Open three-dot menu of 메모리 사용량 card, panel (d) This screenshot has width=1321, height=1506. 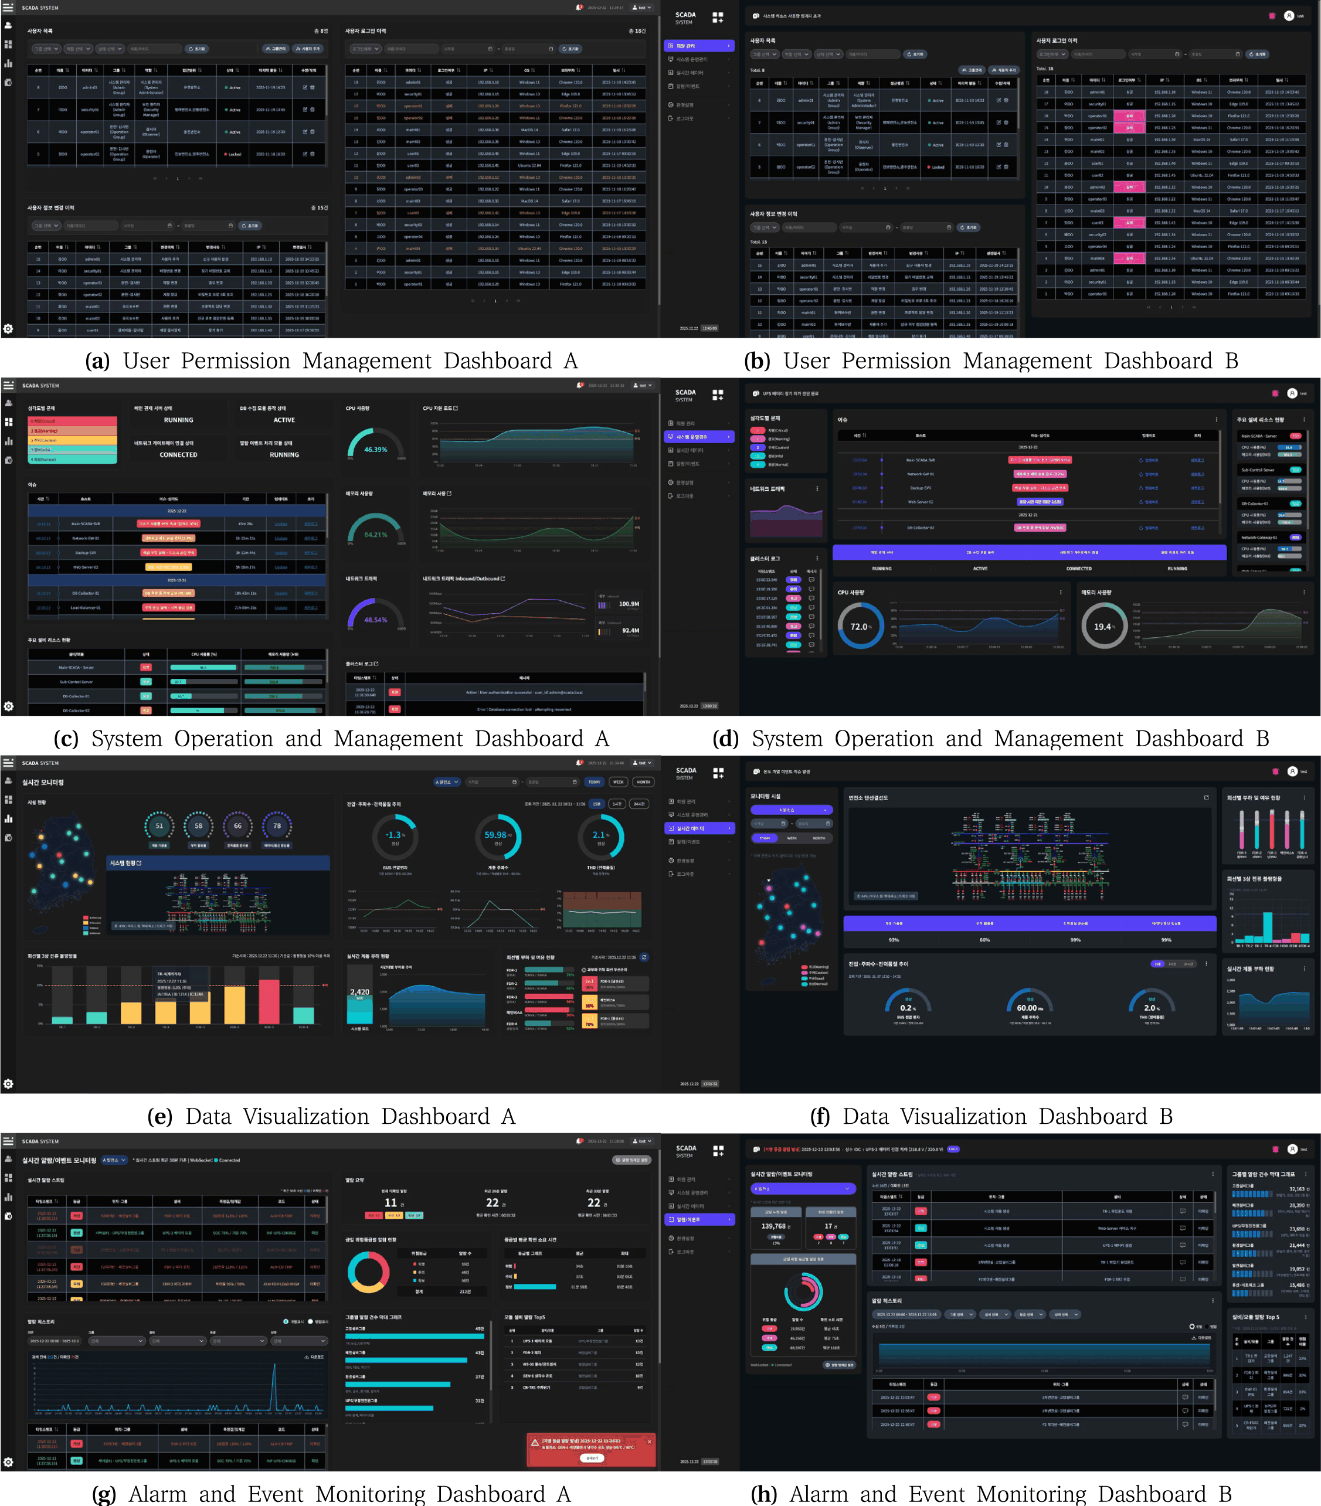[1303, 591]
